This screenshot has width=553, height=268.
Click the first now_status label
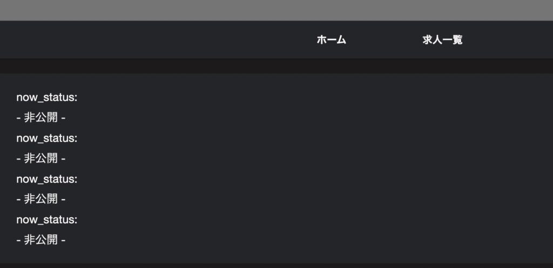(47, 98)
